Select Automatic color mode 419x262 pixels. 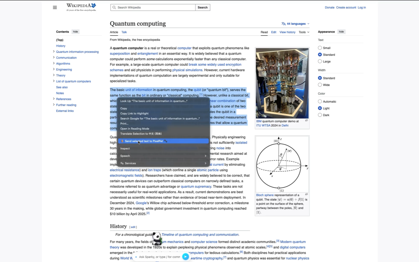click(320, 102)
